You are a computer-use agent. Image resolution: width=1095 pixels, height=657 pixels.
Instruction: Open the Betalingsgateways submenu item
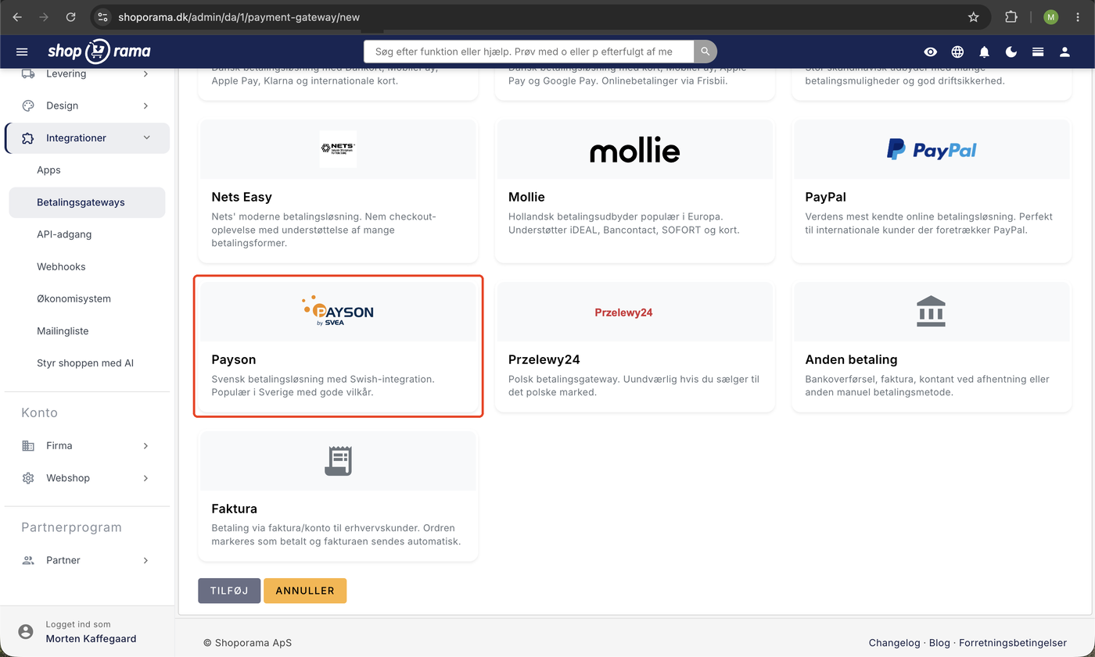(87, 202)
